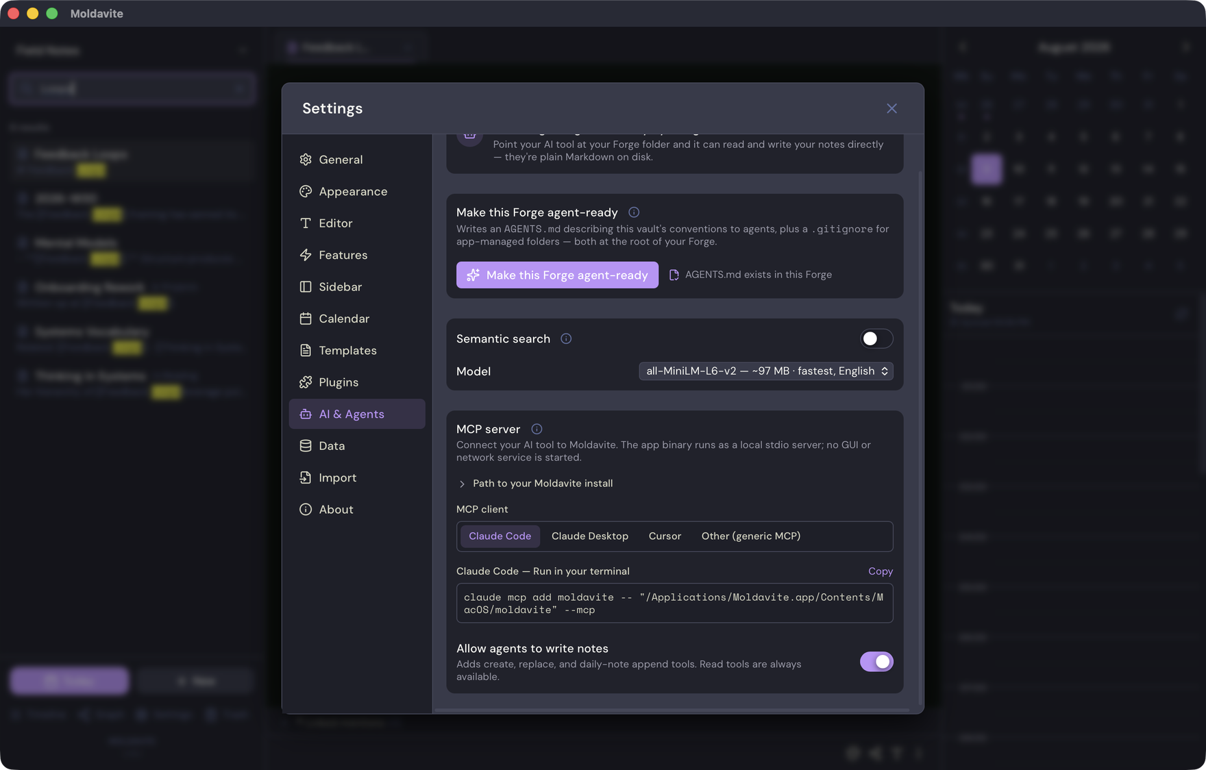Click the New button in main window

coord(195,681)
